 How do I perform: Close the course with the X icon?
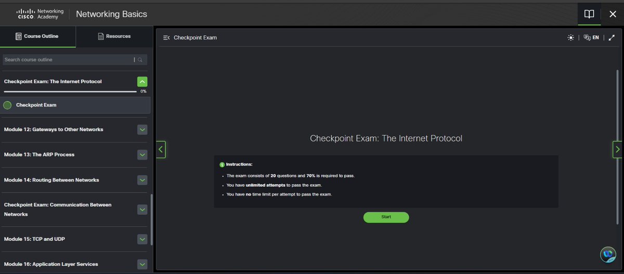coord(613,14)
